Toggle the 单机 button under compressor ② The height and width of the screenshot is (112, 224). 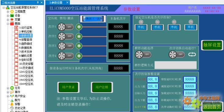157,27
